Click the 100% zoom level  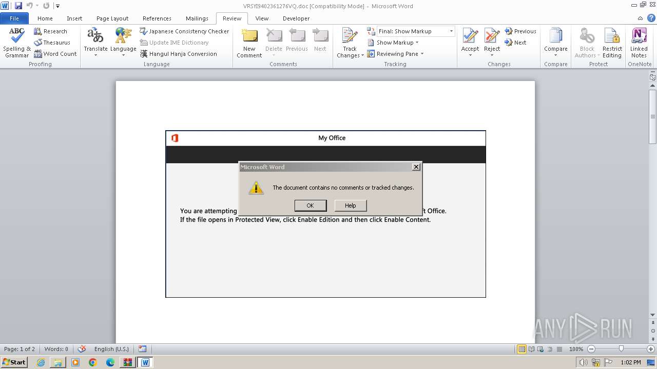tap(576, 349)
